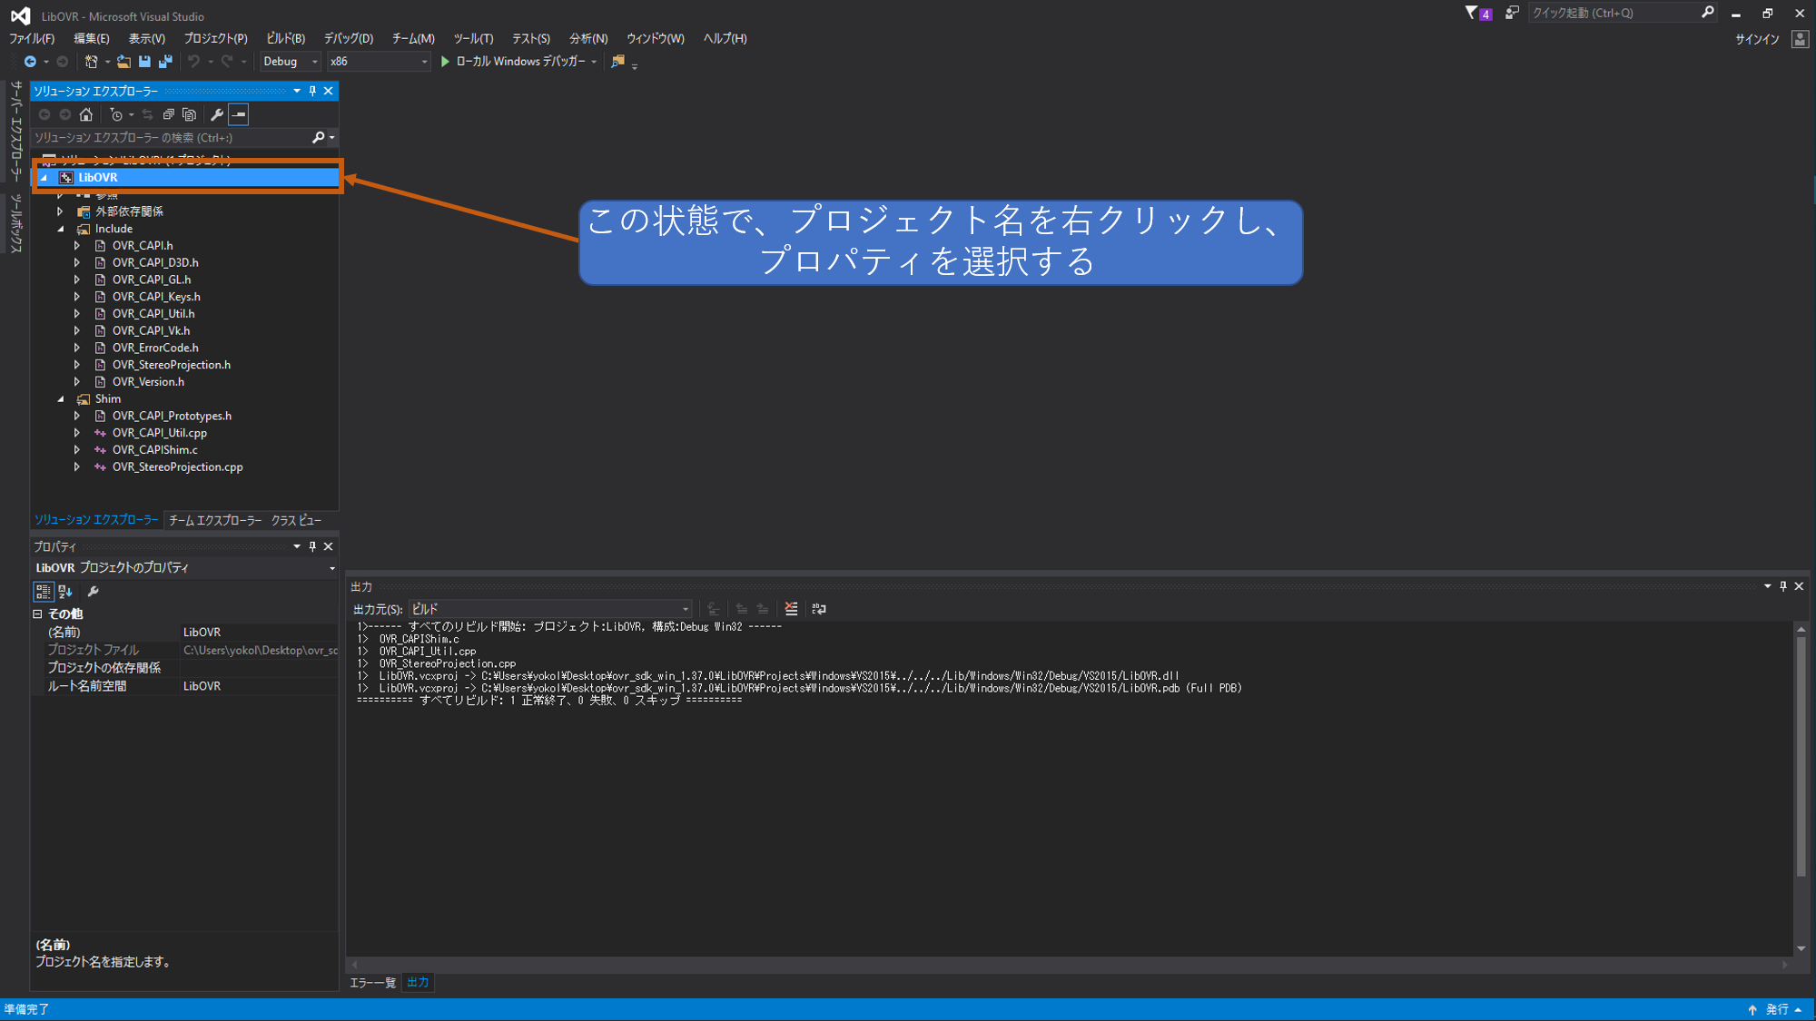Collapse the Include folder tree node
The image size is (1816, 1021).
point(61,229)
